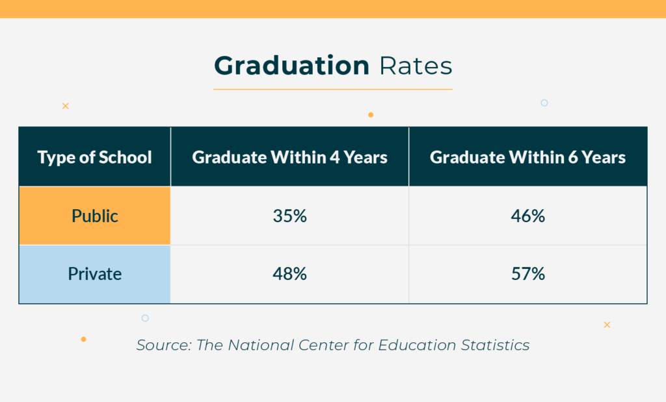Click the blue circle outline below the Private row
The height and width of the screenshot is (402, 666).
coord(145,318)
